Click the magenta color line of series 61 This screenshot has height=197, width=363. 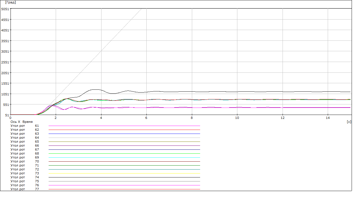[x=125, y=126]
